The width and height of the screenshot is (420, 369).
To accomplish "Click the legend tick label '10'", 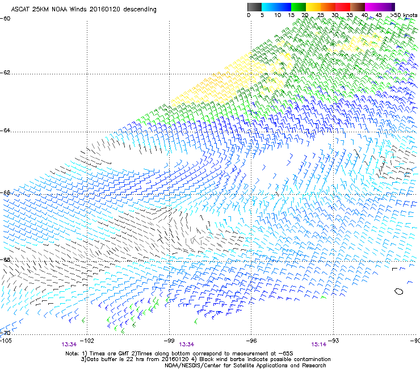I will click(x=278, y=15).
